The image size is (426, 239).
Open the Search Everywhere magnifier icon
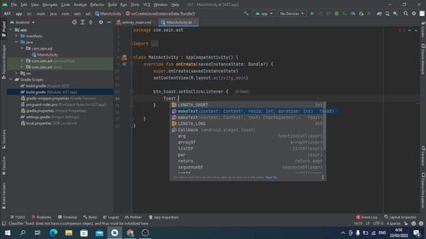[x=405, y=13]
